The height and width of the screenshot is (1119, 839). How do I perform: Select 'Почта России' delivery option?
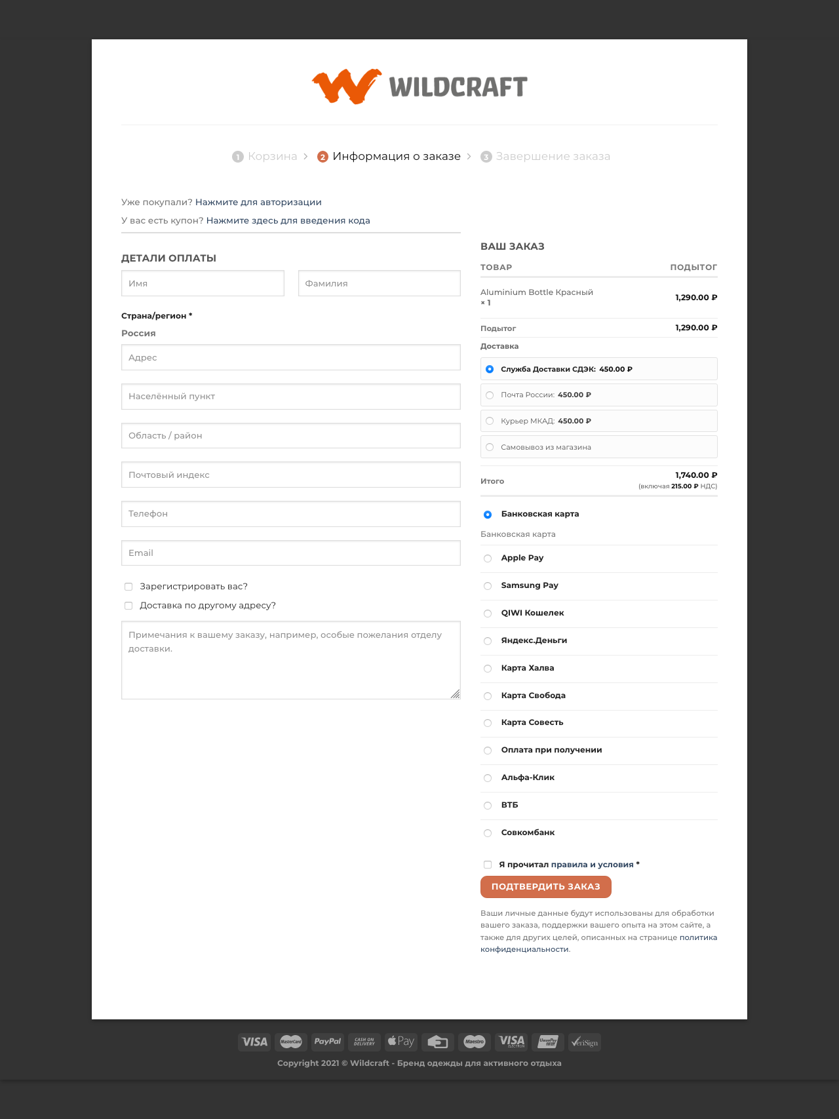pyautogui.click(x=490, y=395)
